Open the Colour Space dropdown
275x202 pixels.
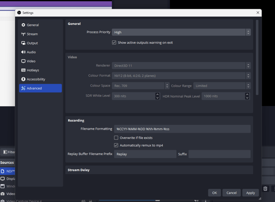tap(141, 86)
